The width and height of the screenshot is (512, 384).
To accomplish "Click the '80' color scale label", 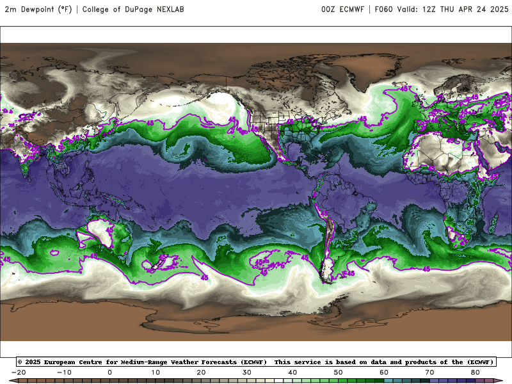I will point(476,372).
